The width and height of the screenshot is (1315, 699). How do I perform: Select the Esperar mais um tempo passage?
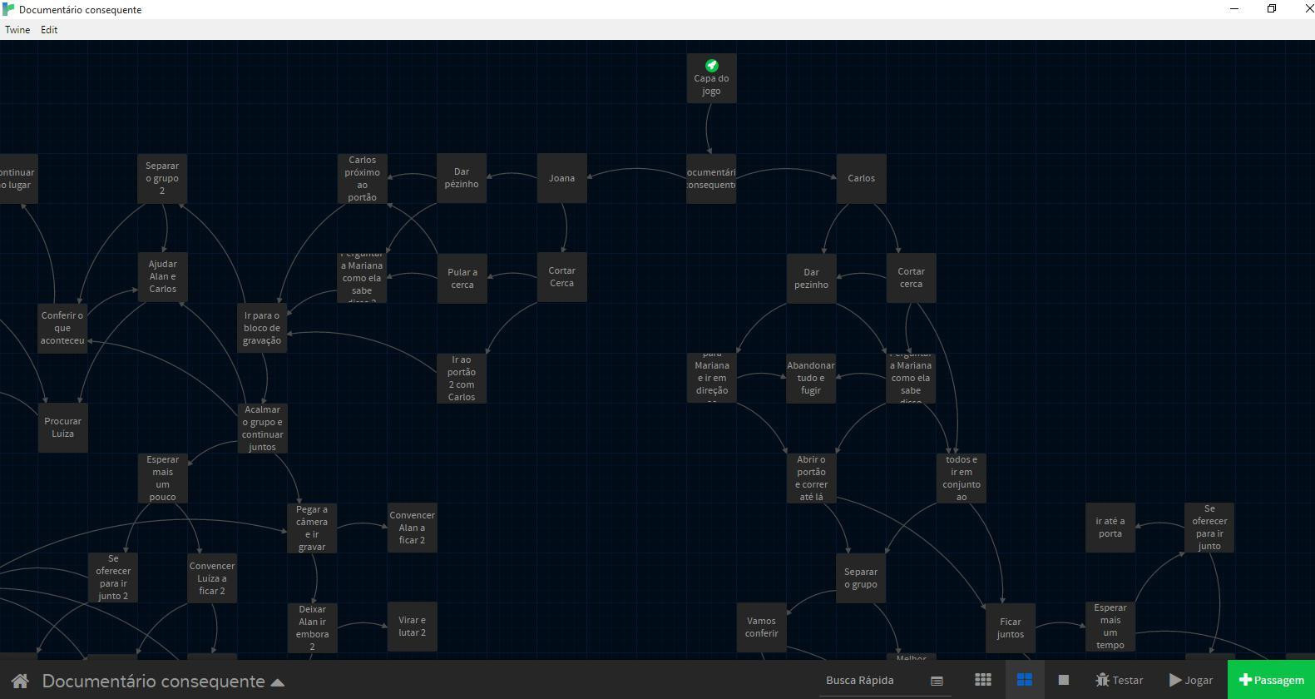(x=1110, y=626)
